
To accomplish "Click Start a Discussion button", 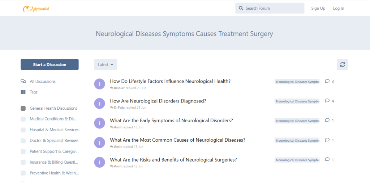I will click(x=50, y=65).
